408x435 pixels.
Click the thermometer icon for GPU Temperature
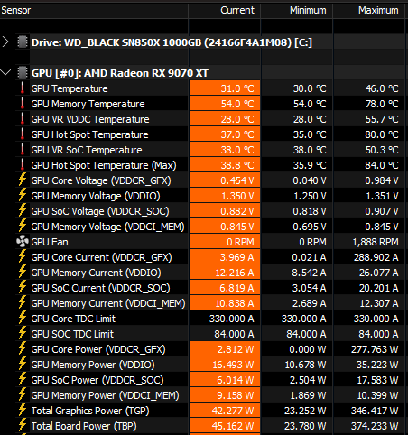point(23,88)
